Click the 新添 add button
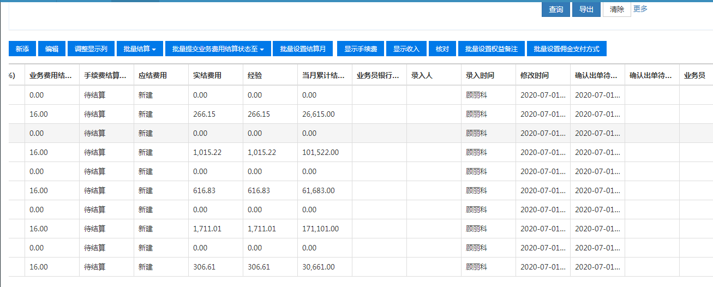 (22, 49)
